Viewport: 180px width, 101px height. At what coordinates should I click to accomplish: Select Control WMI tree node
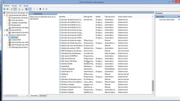(16, 40)
